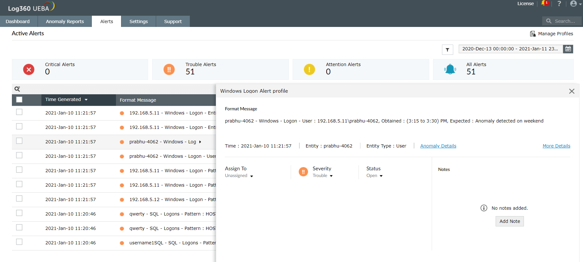Image resolution: width=583 pixels, height=262 pixels.
Task: Check the first alert row checkbox
Action: click(19, 112)
